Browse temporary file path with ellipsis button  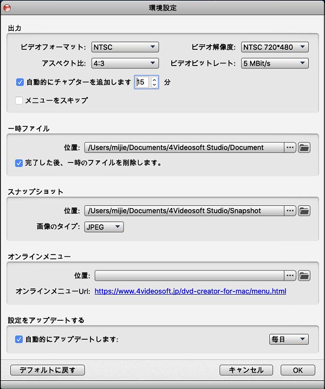pos(290,147)
